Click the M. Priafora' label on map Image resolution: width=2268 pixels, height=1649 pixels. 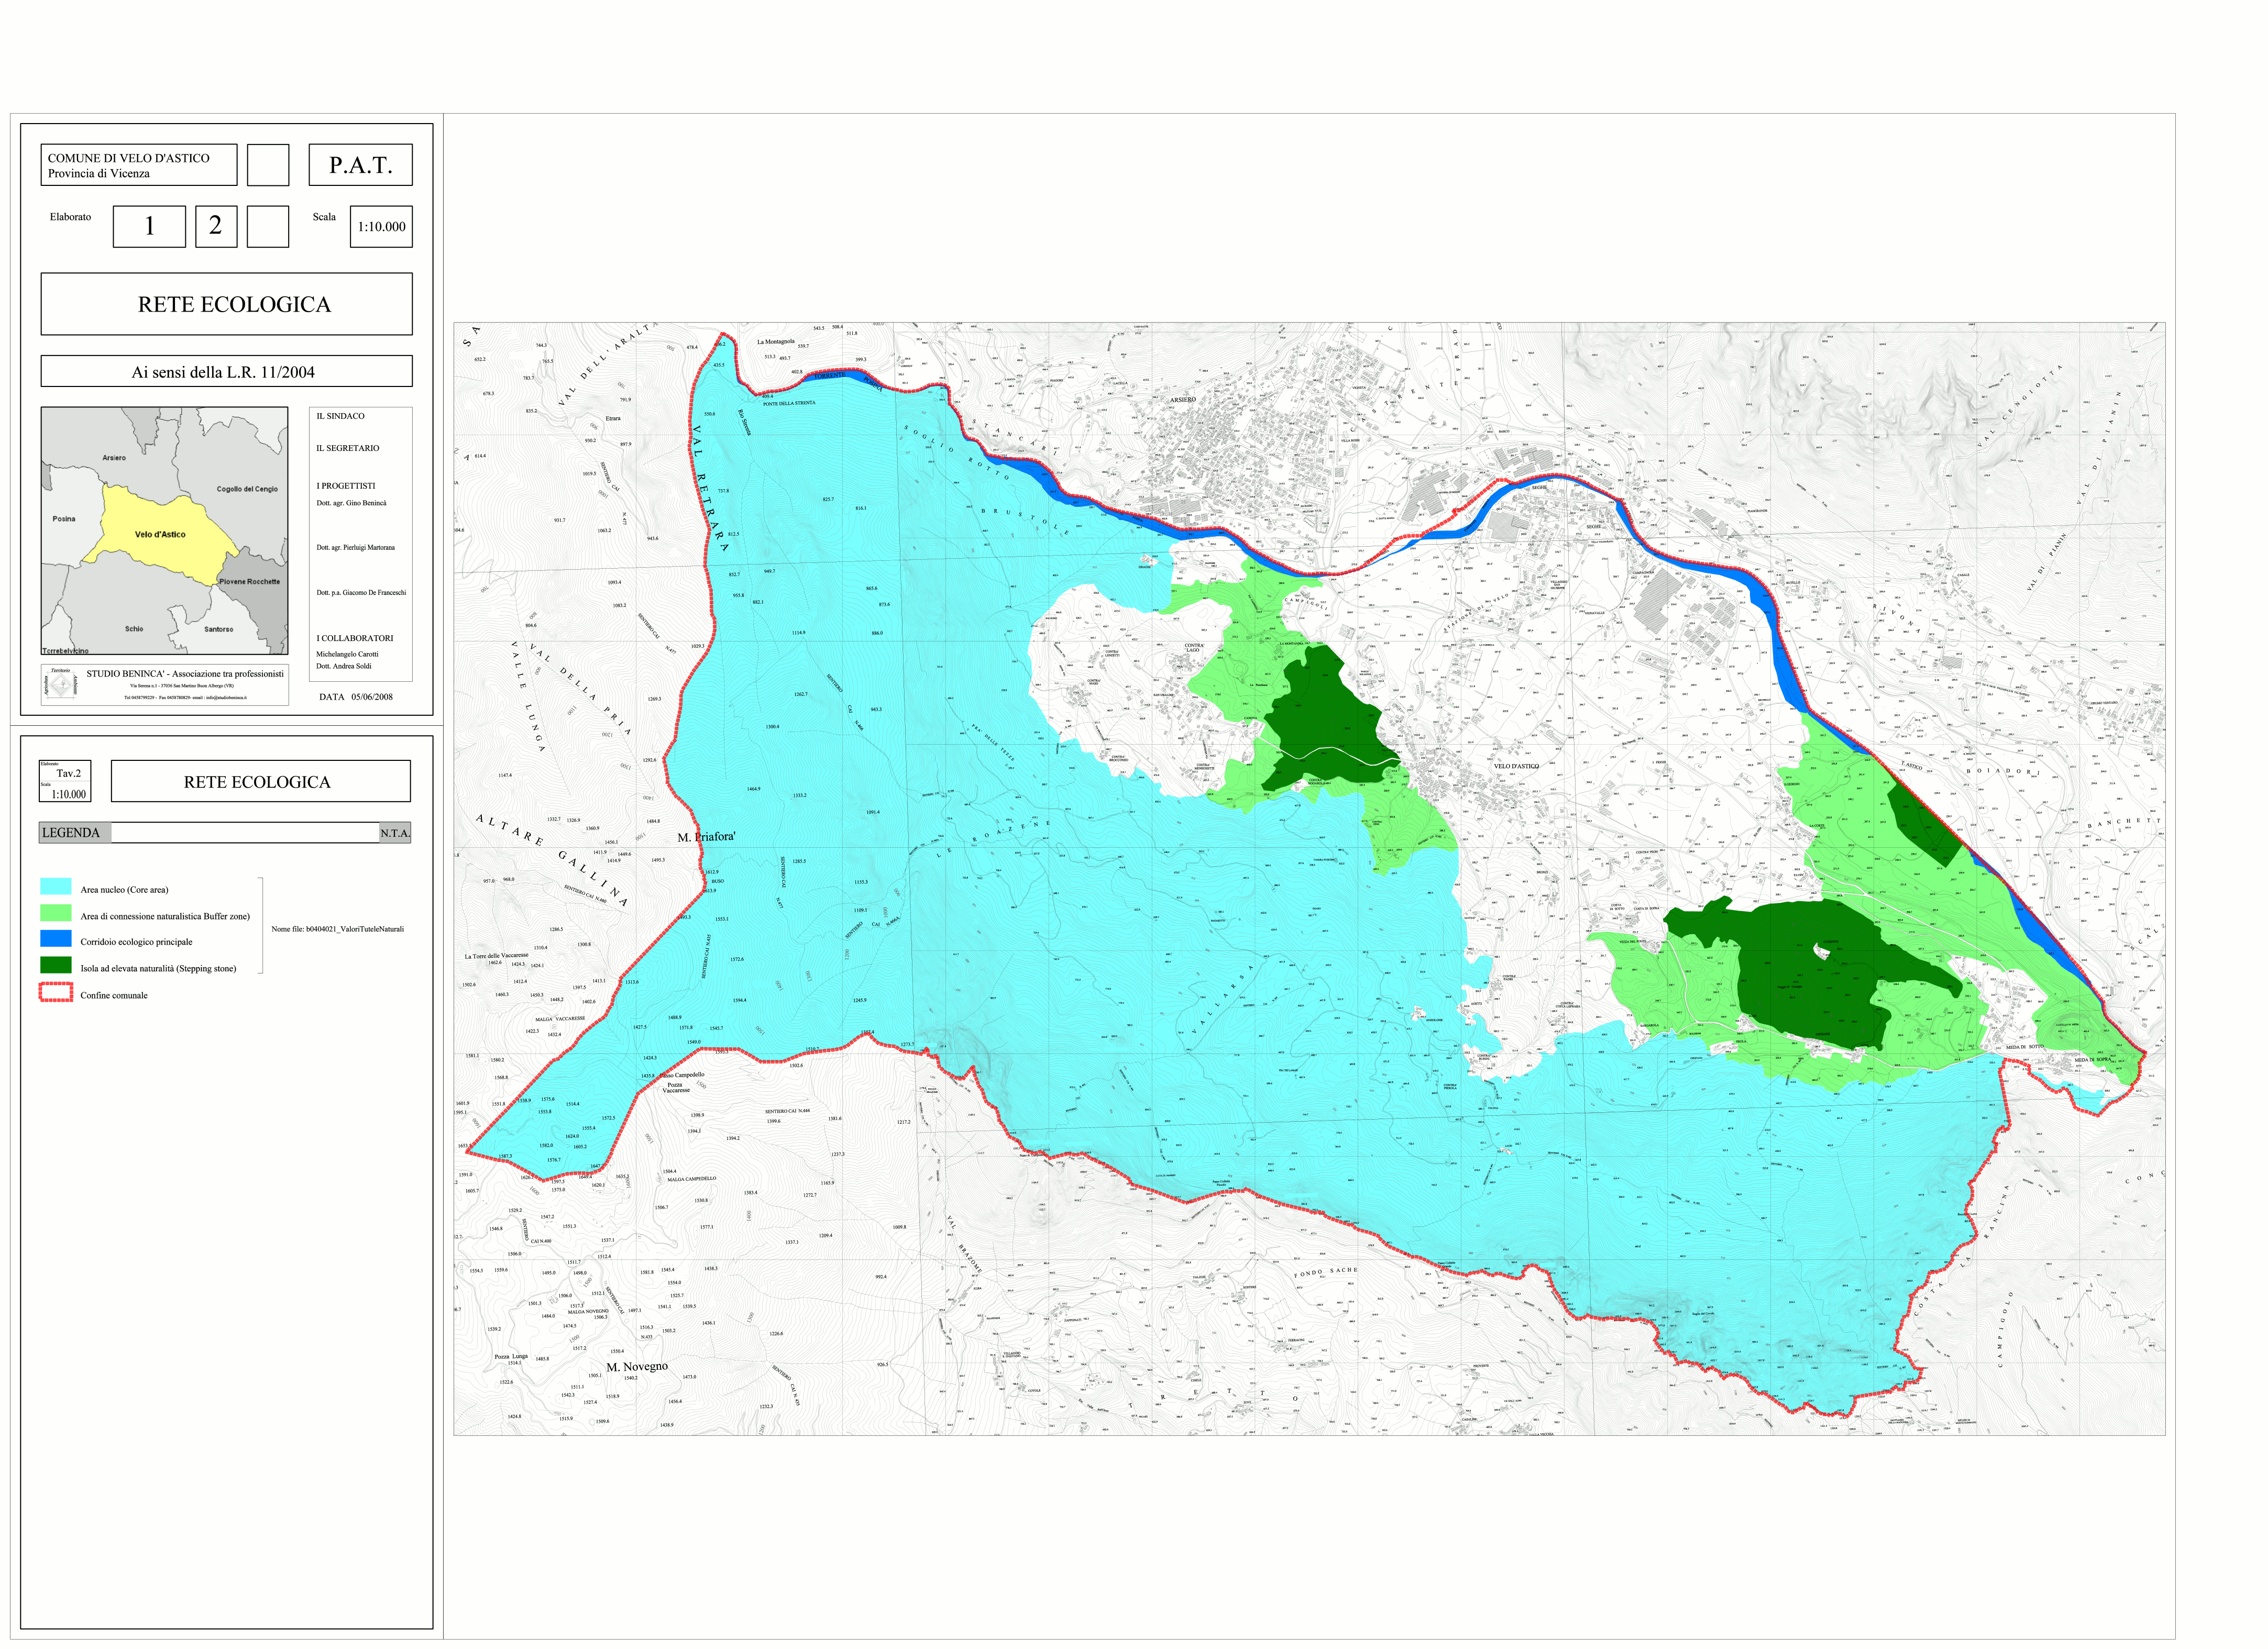[706, 837]
